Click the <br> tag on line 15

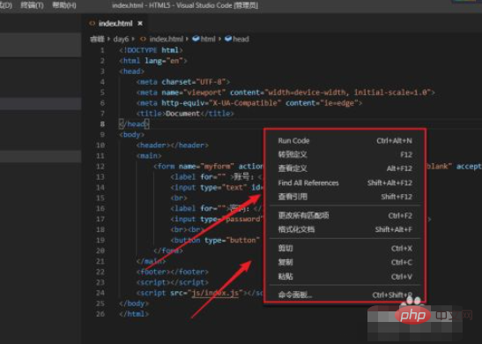(179, 198)
